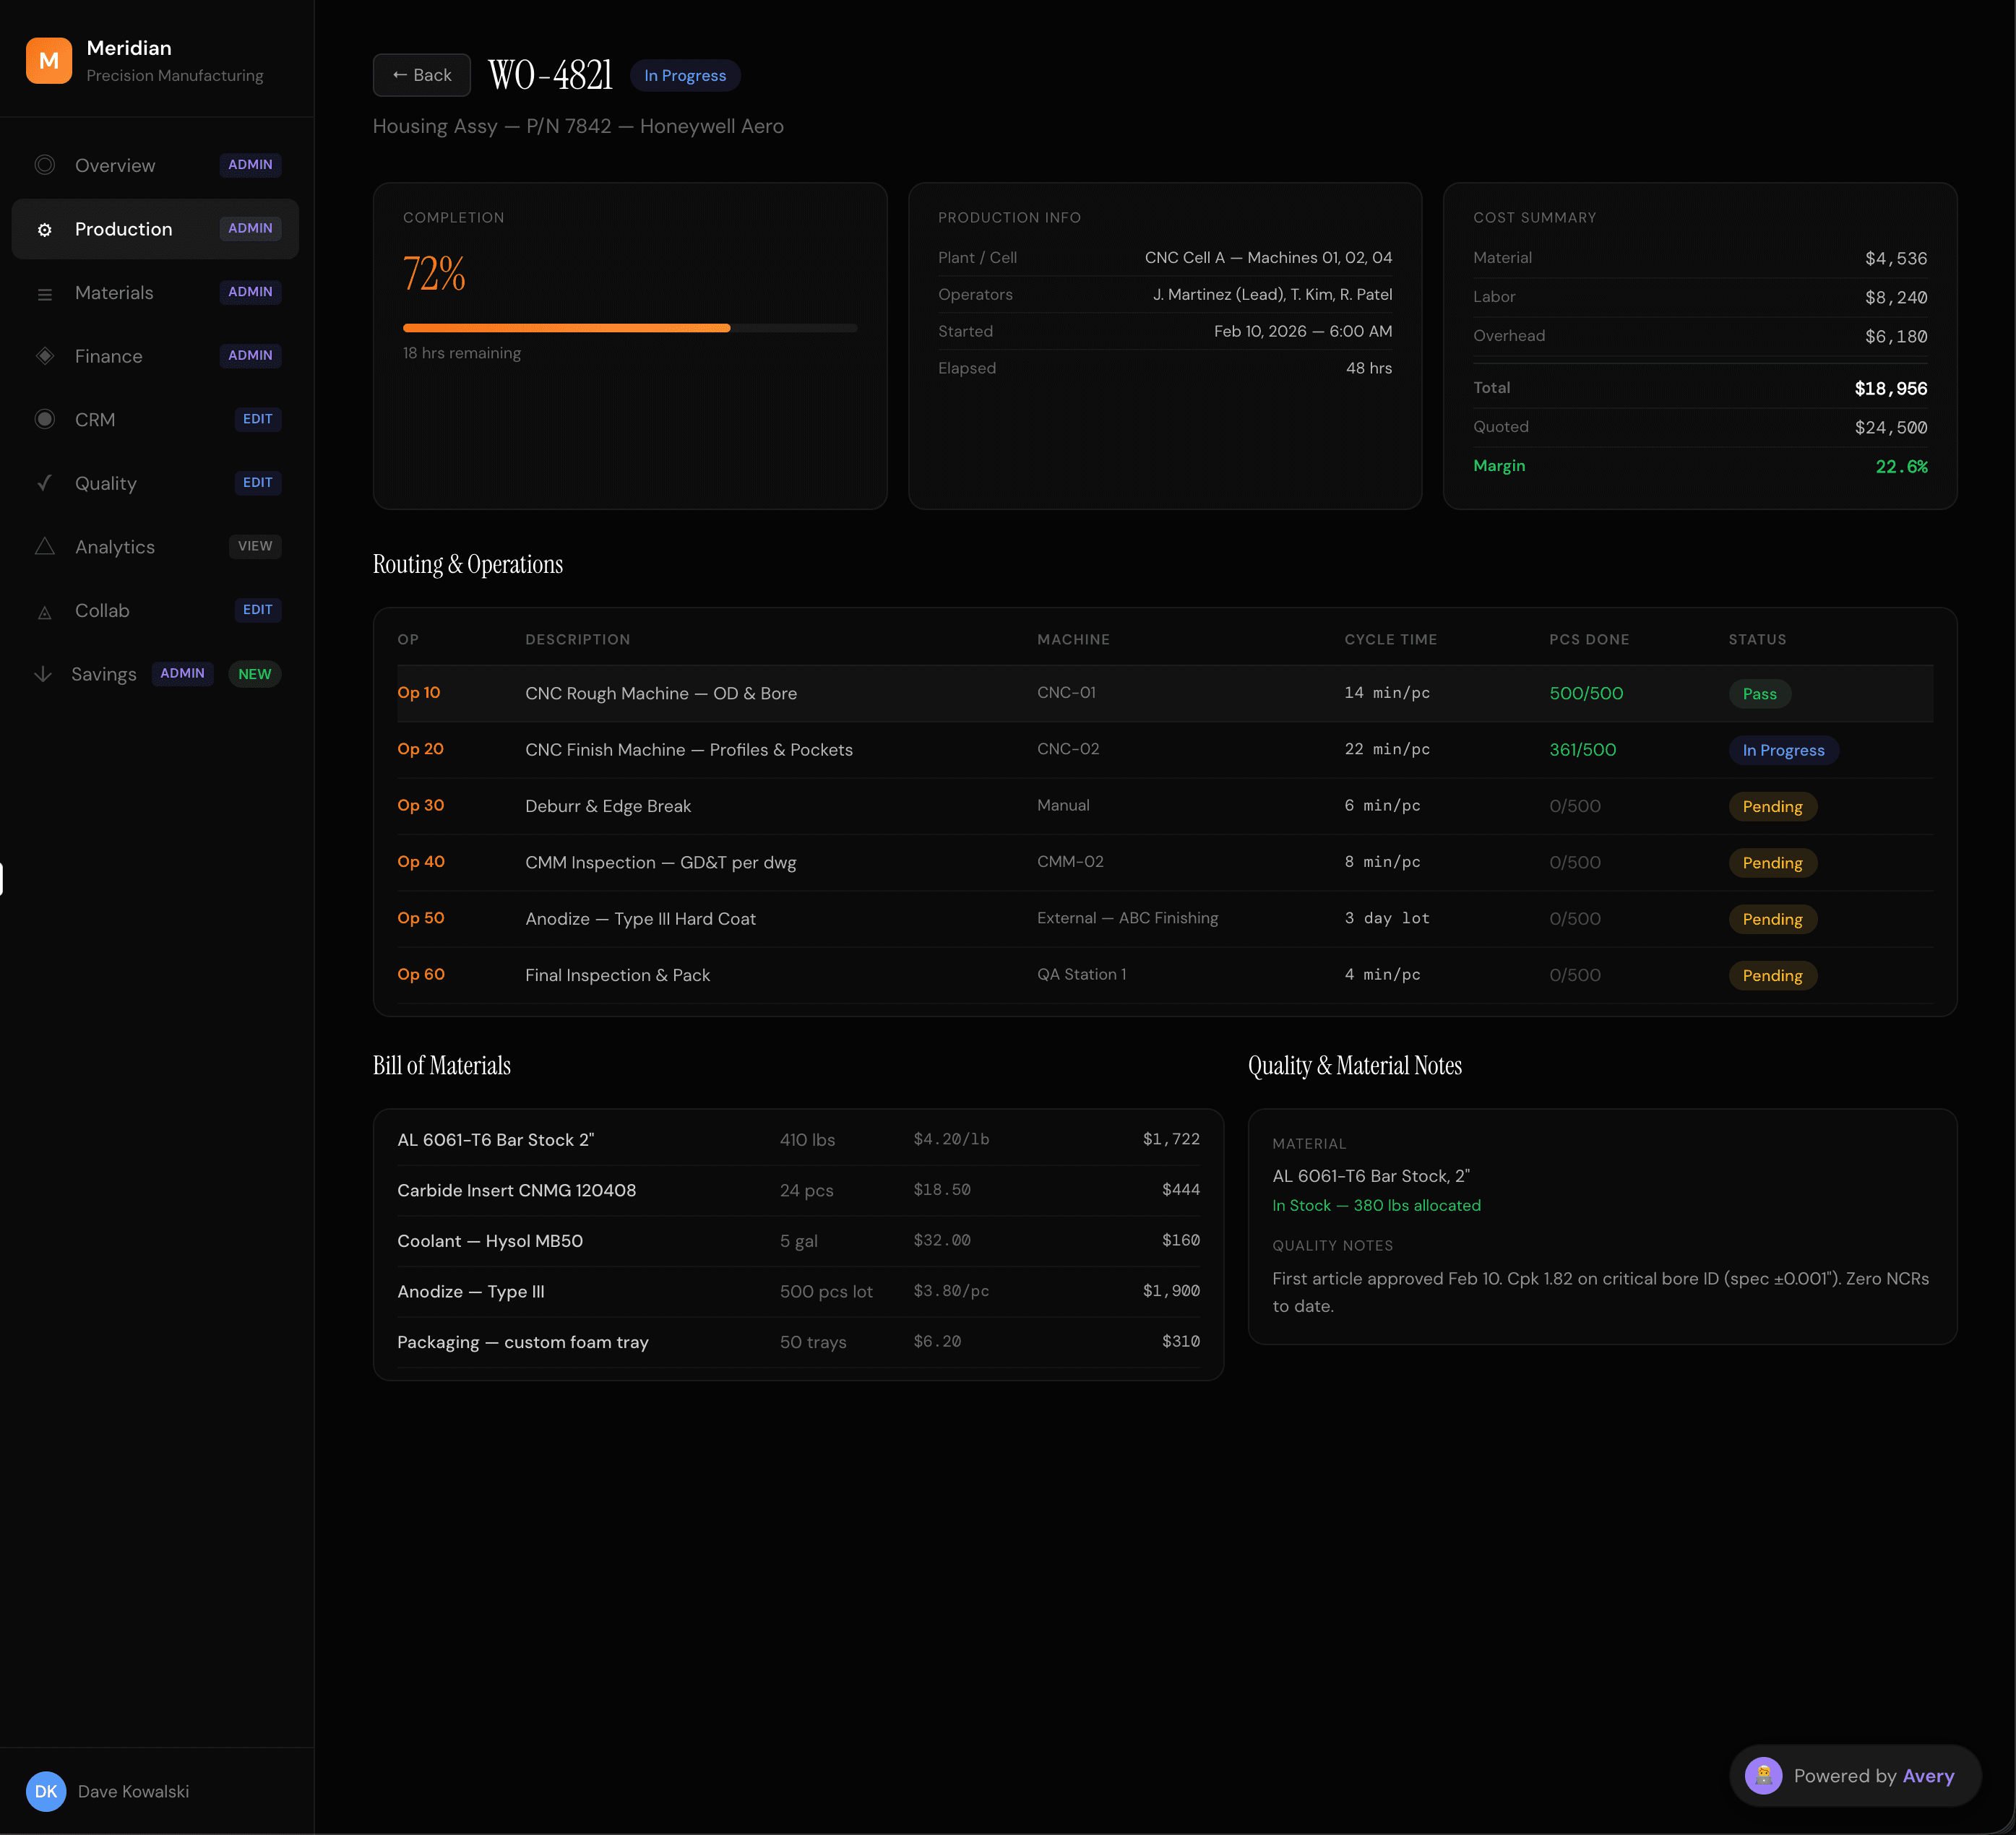Image resolution: width=2016 pixels, height=1835 pixels.
Task: Click the Overview circle icon in sidebar
Action: [45, 165]
